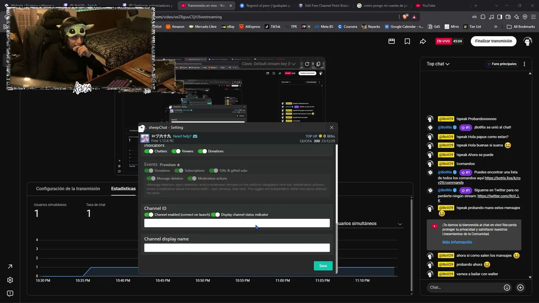
Task: Open the Más información link
Action: click(457, 242)
